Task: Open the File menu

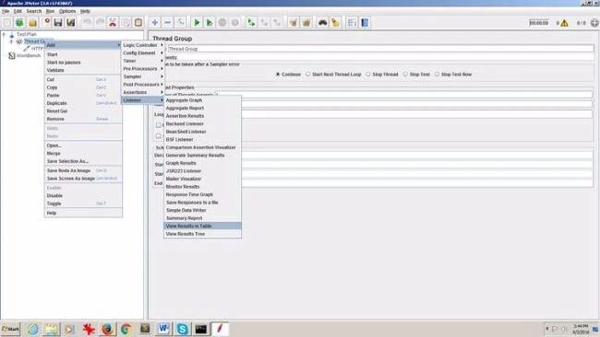Action: (x=6, y=11)
